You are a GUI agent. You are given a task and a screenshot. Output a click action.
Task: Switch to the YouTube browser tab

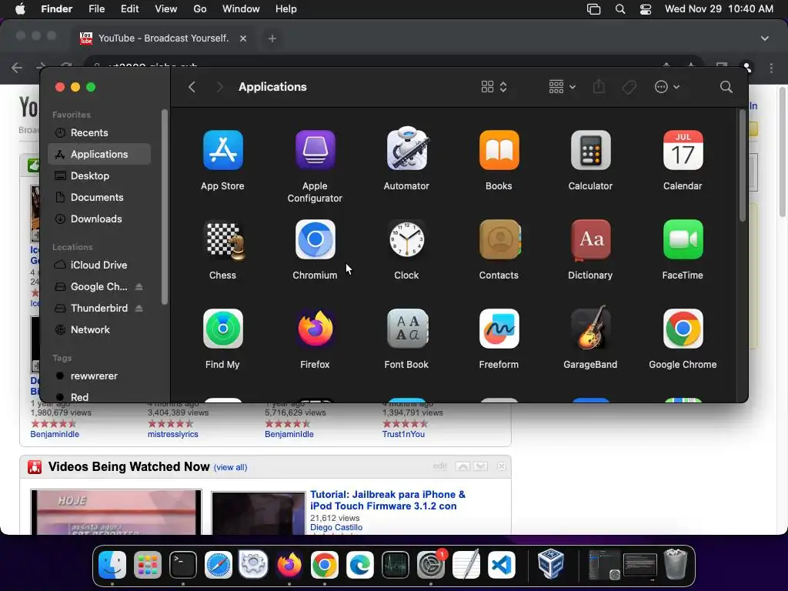(x=163, y=38)
